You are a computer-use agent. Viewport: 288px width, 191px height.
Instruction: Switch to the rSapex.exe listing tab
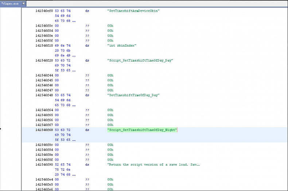(10, 3)
